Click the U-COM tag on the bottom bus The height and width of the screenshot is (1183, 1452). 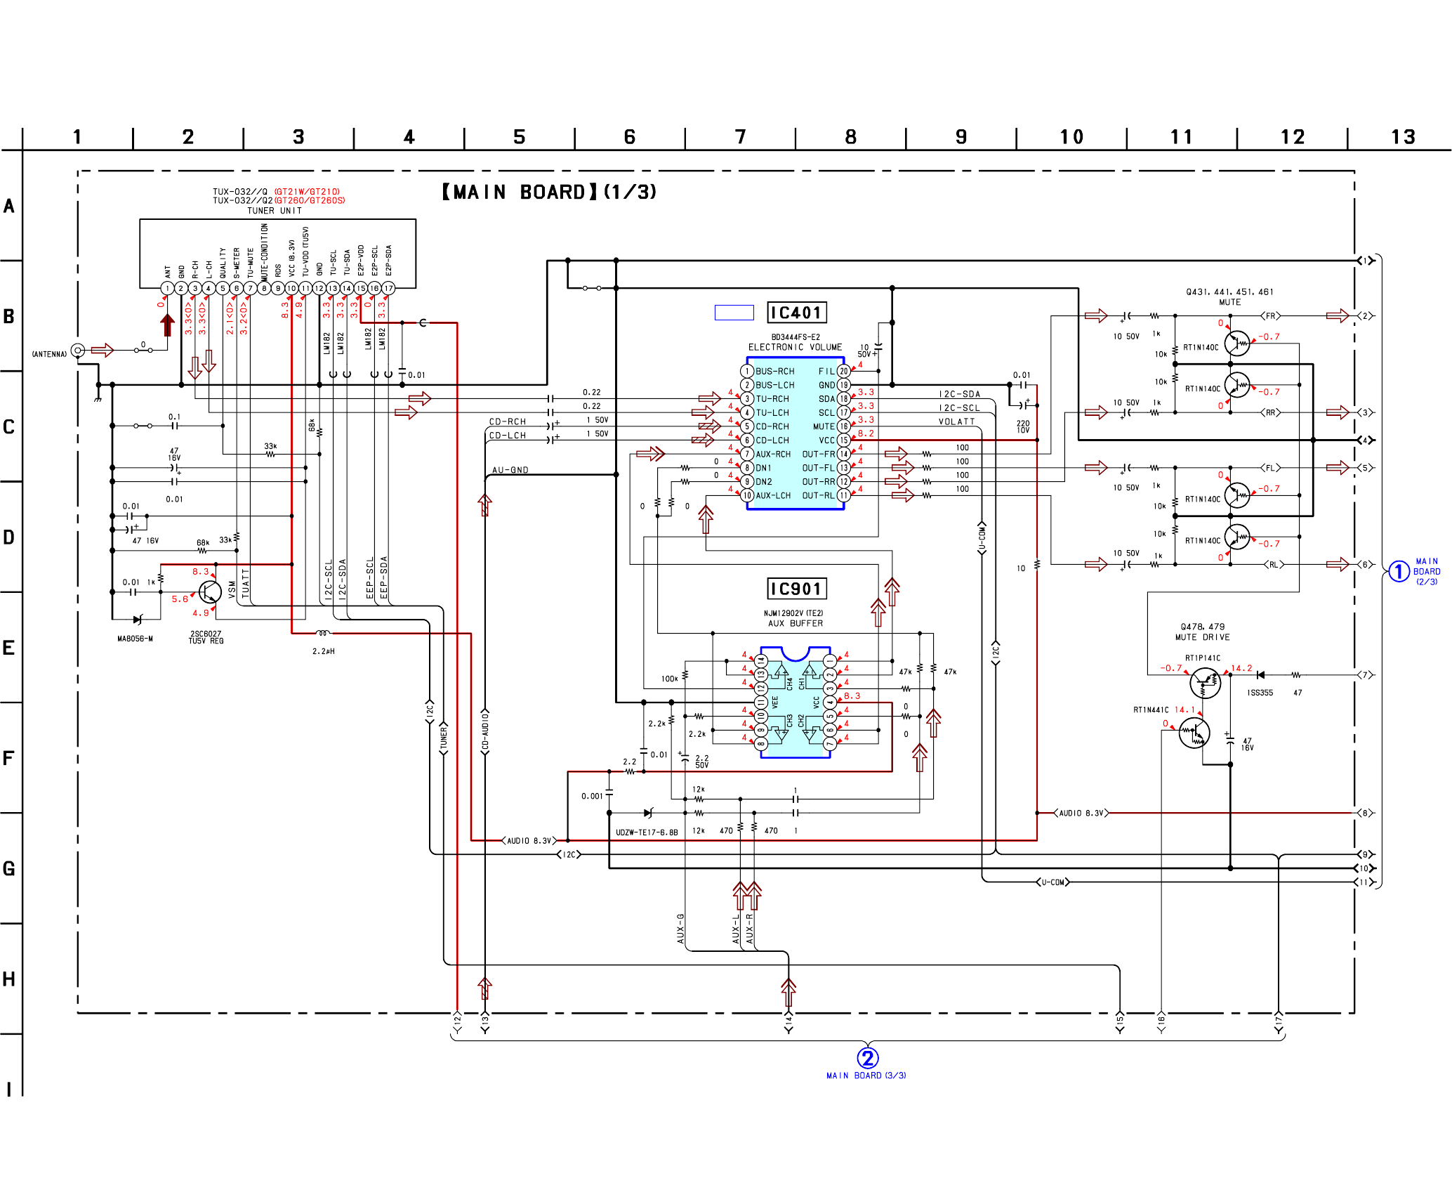coord(1053,882)
